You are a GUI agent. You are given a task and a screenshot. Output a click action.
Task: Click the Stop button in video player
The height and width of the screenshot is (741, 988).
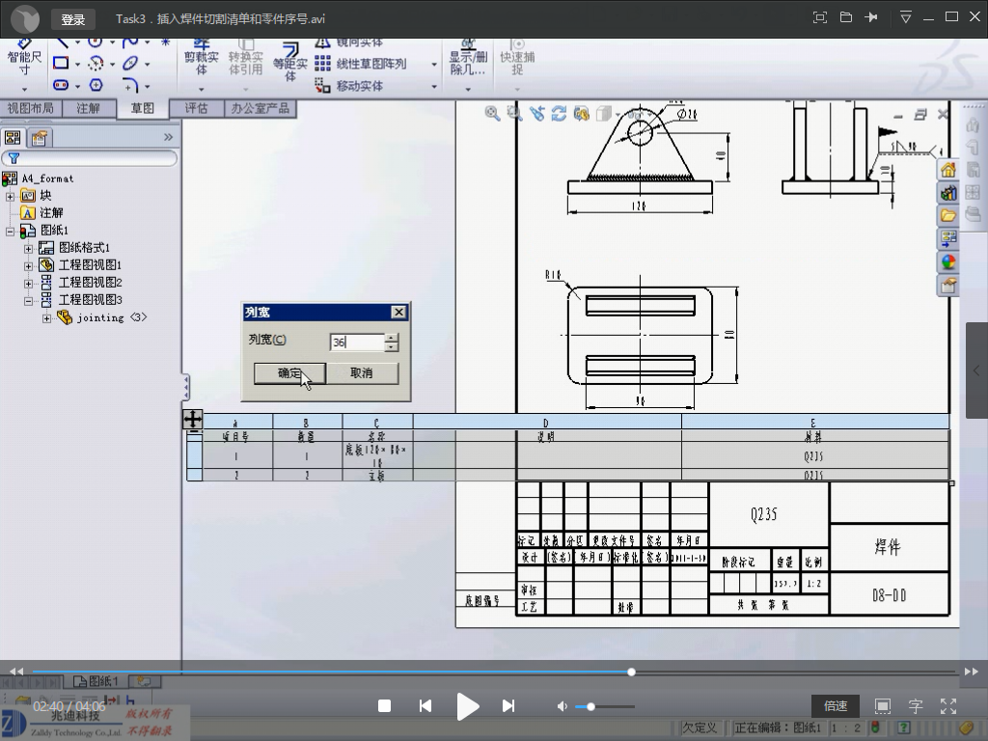(x=384, y=706)
